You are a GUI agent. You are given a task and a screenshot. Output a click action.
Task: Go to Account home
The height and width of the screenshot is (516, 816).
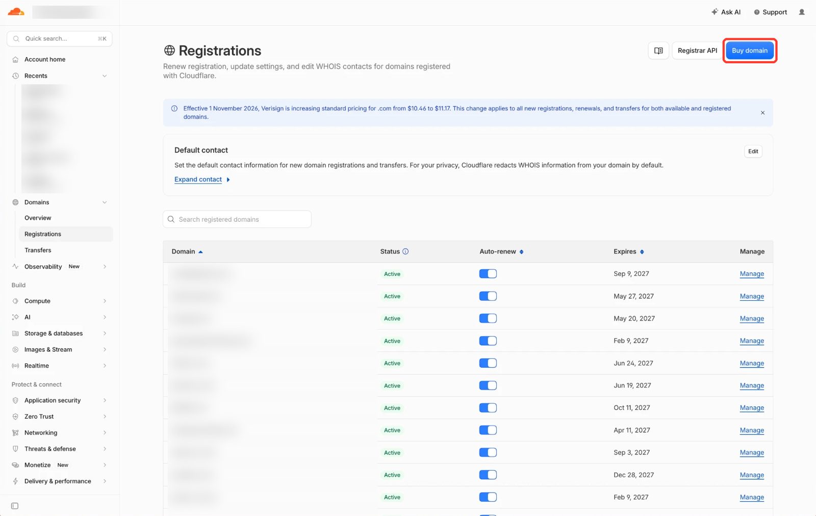45,60
